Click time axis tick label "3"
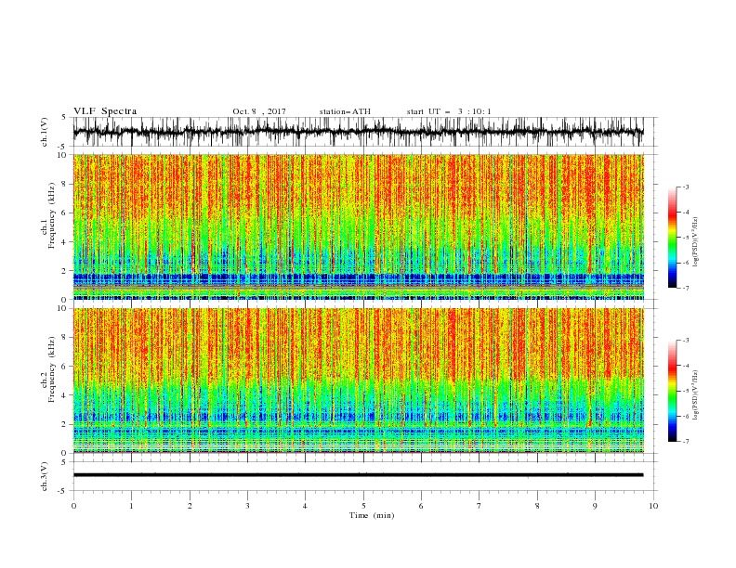This screenshot has height=568, width=736. [247, 506]
